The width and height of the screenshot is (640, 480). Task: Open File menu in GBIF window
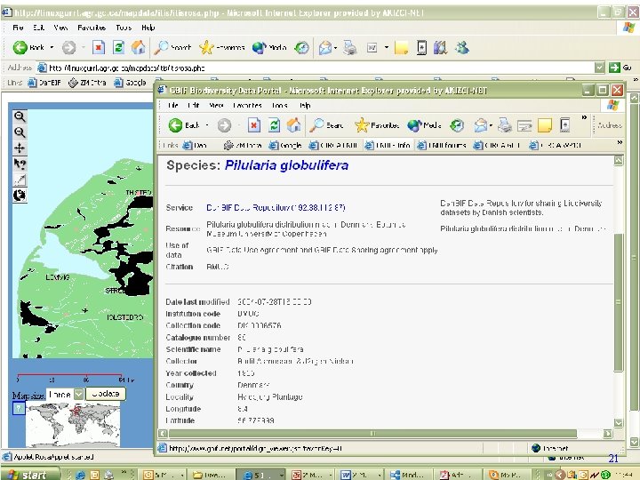click(x=173, y=105)
